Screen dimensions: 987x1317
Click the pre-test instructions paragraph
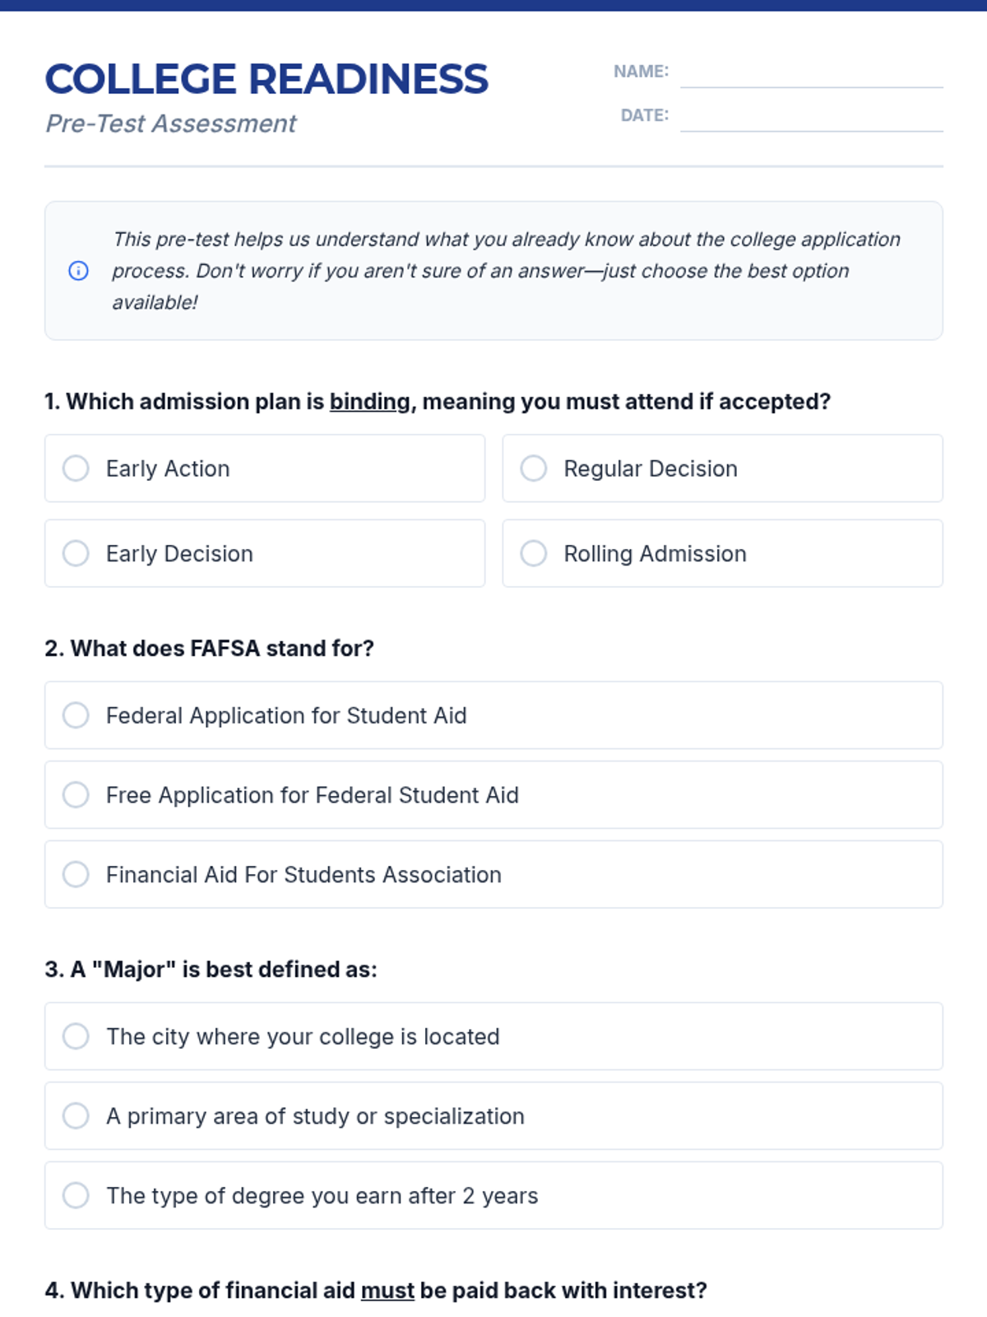coord(506,271)
